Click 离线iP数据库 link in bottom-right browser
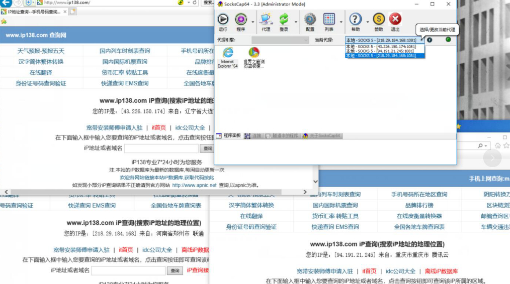Screen dimensions: 510x284 coord(442,271)
